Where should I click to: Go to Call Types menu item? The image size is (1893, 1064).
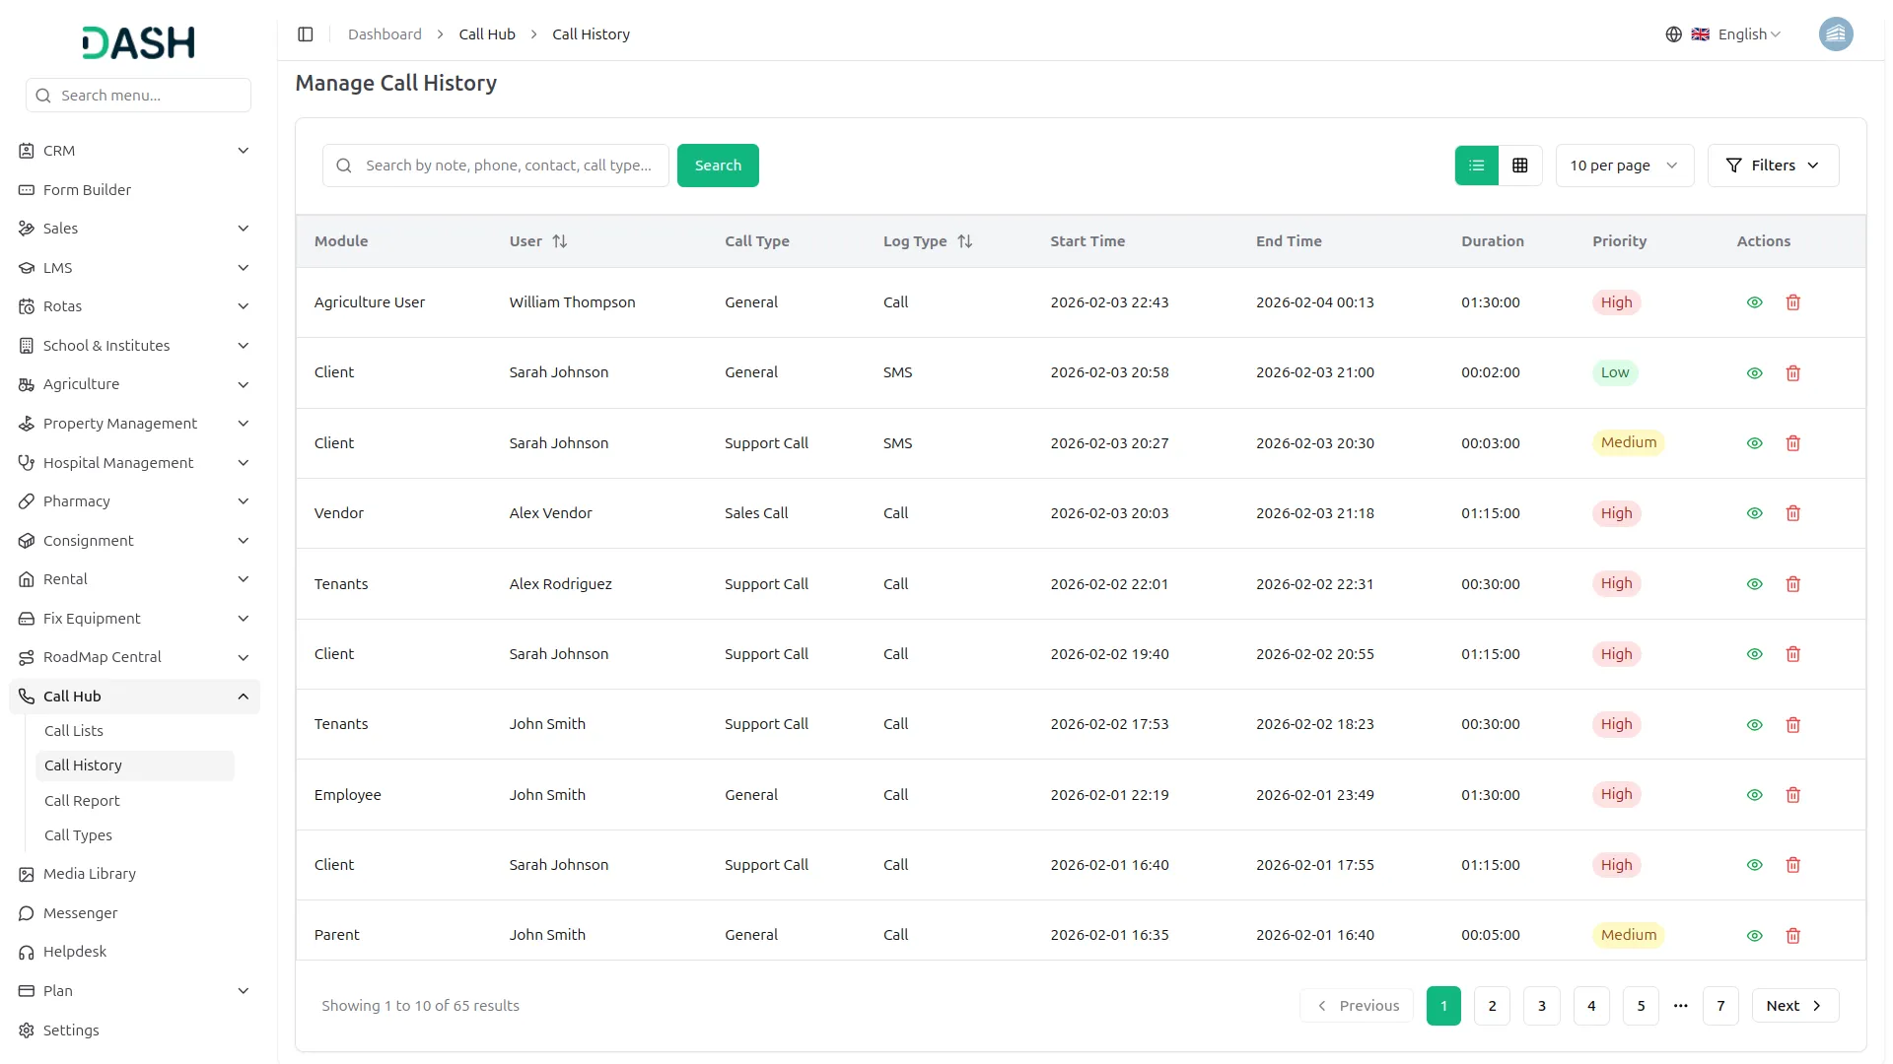[x=78, y=835]
